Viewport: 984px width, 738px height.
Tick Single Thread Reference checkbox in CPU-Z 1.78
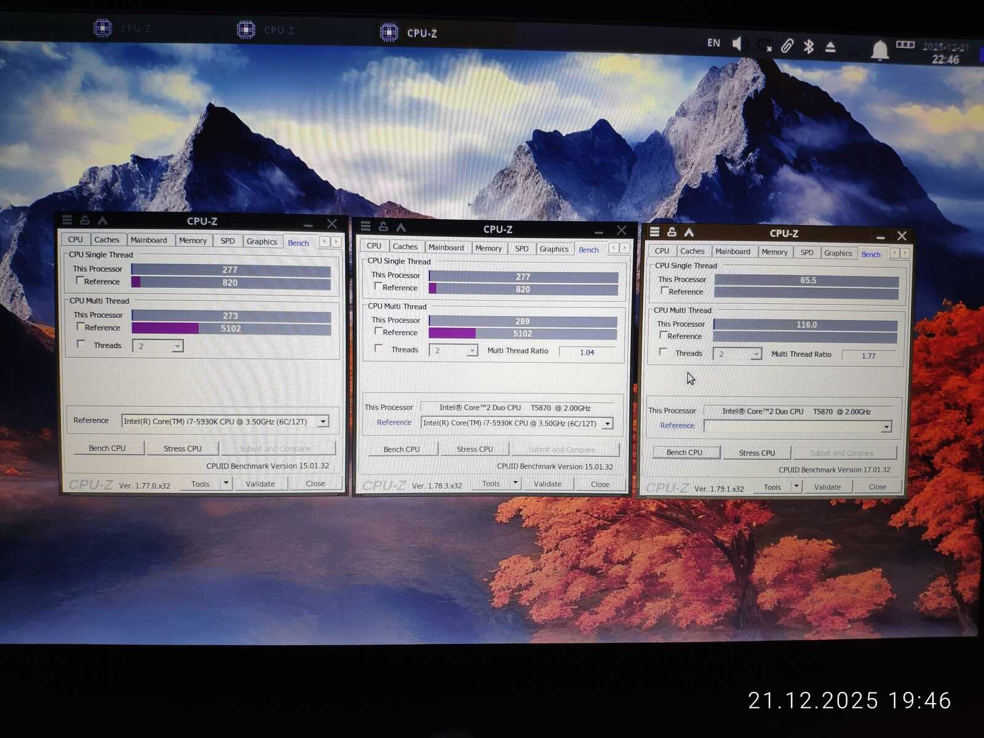(x=378, y=287)
